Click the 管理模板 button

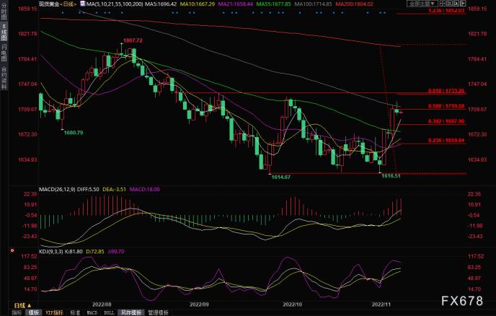(x=159, y=312)
